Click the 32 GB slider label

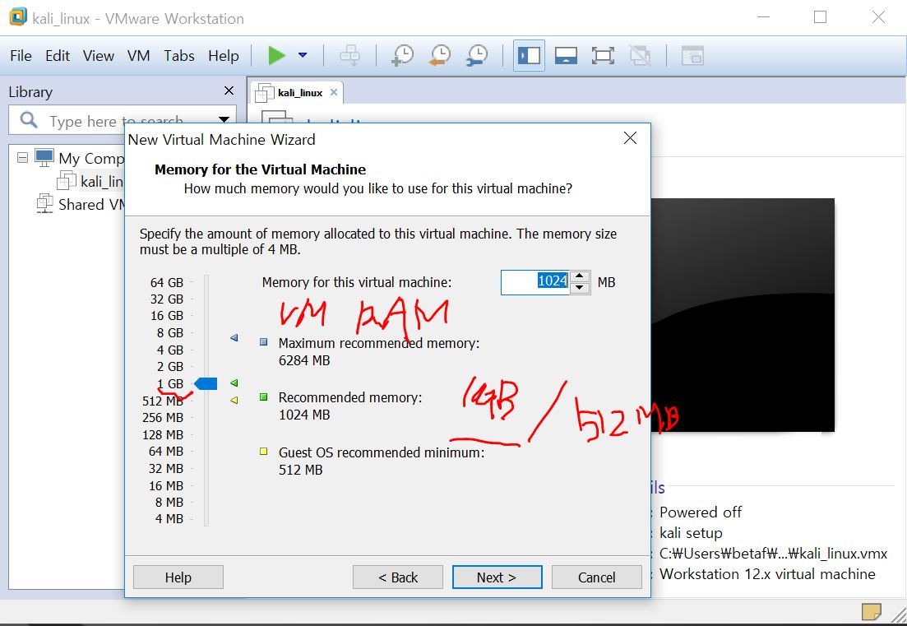click(167, 299)
